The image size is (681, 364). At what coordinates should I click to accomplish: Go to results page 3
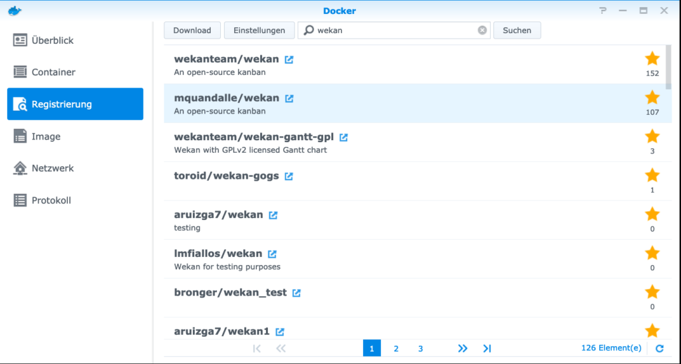pos(420,348)
